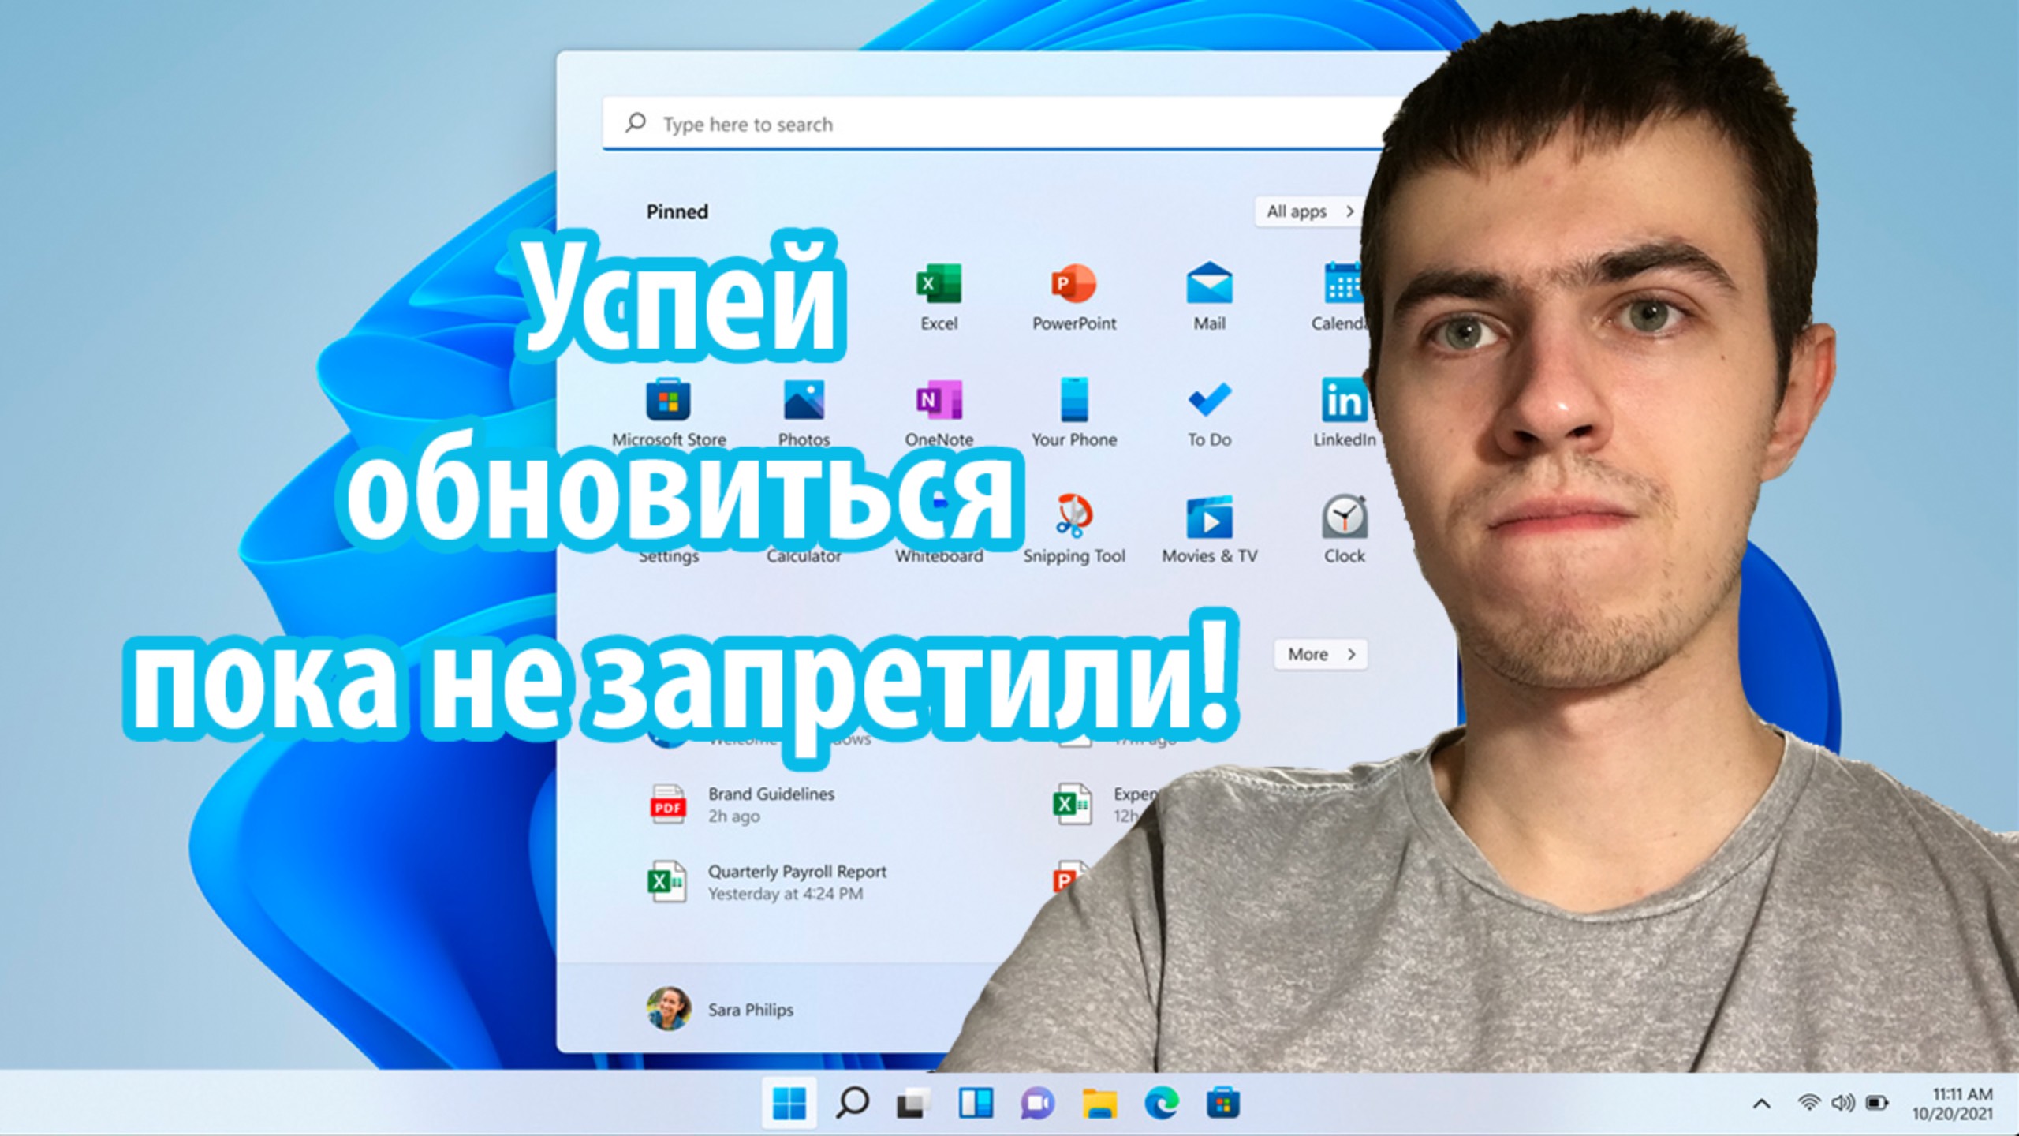Click the '2h ago' timestamp text
The width and height of the screenshot is (2019, 1136).
tap(733, 816)
